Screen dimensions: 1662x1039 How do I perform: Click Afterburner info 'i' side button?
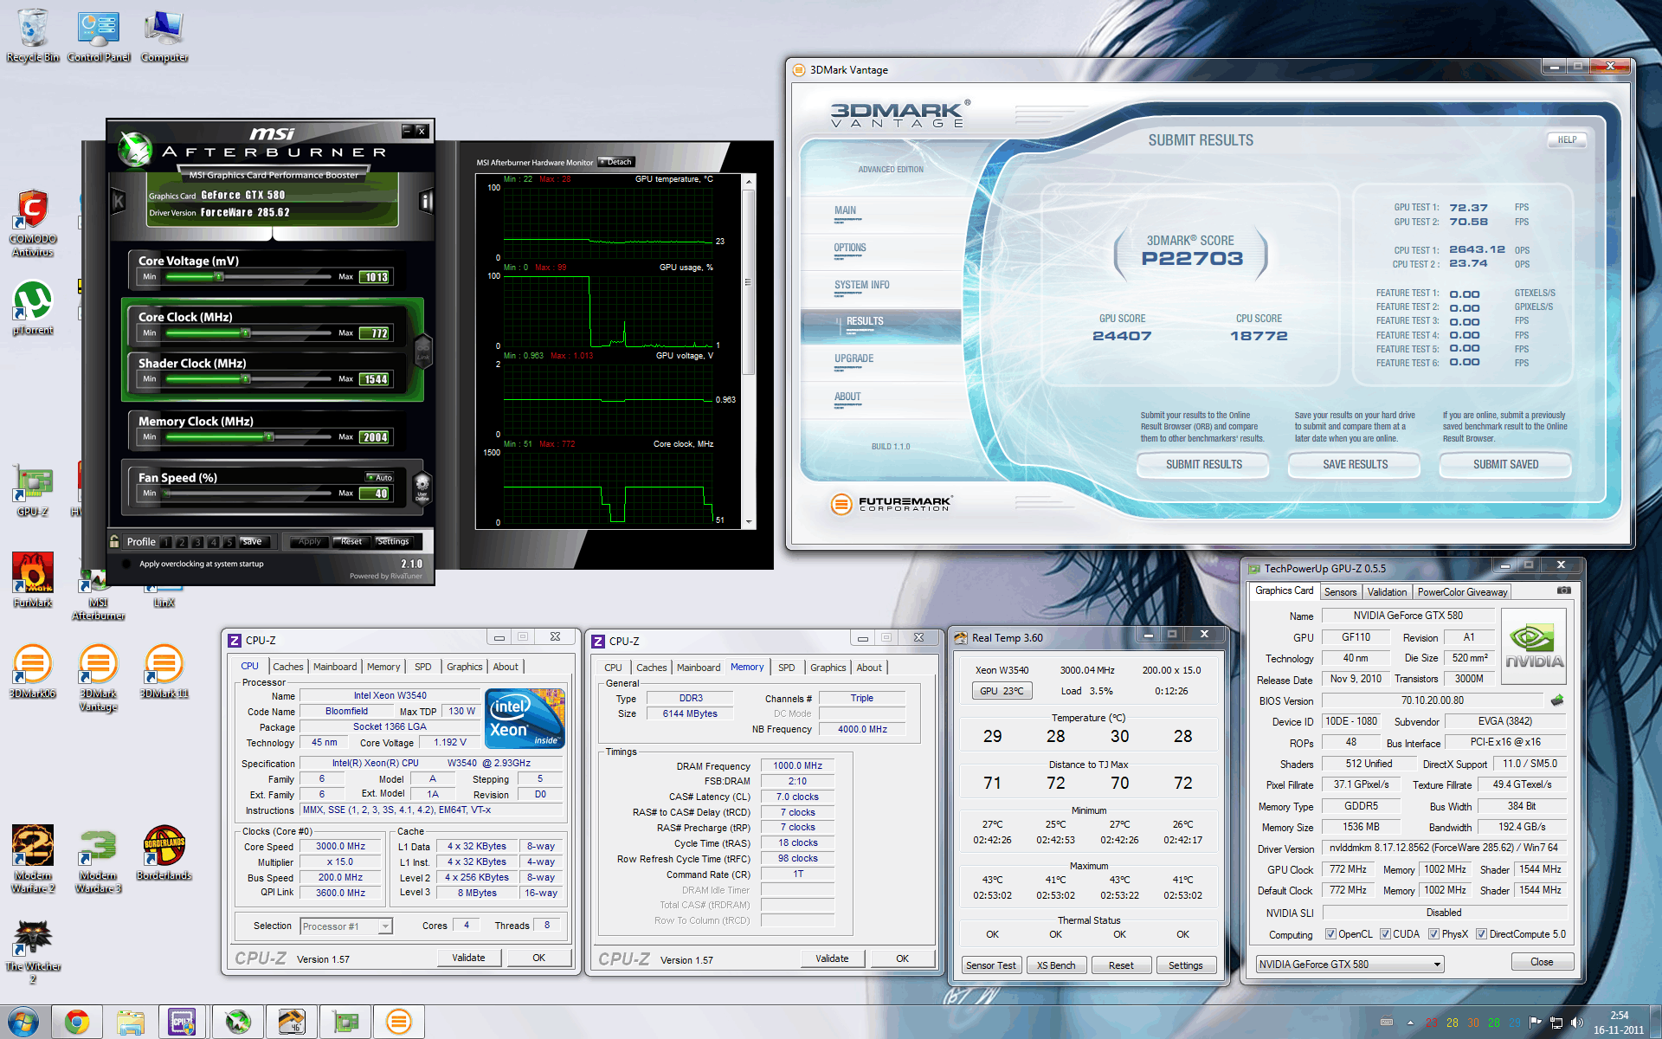tap(426, 202)
